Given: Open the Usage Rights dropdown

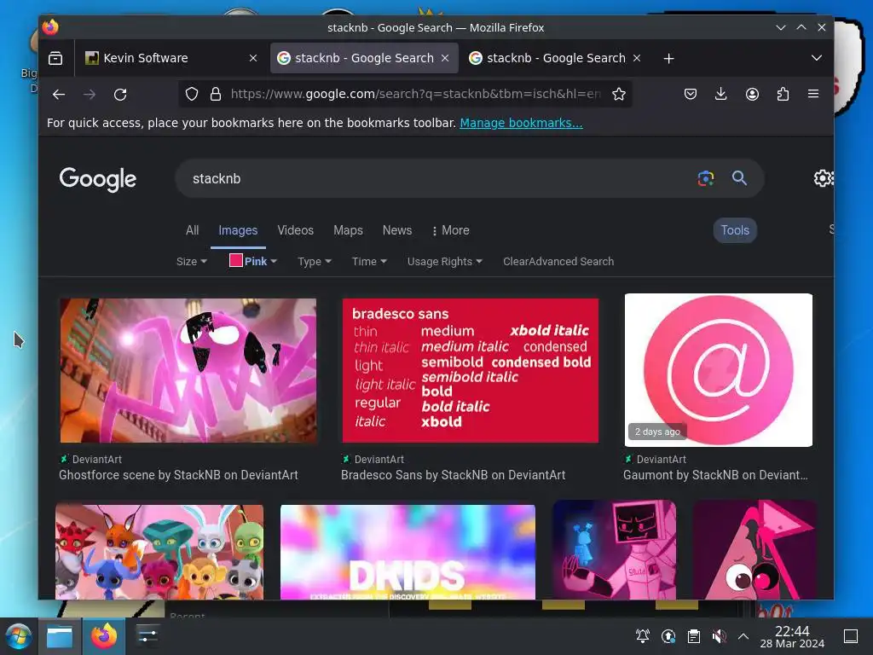Looking at the screenshot, I should (x=445, y=262).
